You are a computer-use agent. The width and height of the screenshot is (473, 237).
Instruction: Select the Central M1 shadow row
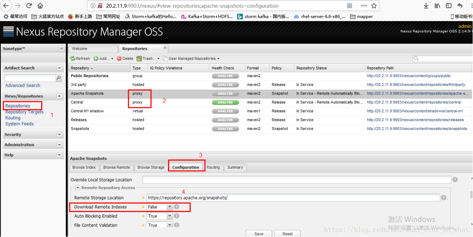[x=270, y=111]
